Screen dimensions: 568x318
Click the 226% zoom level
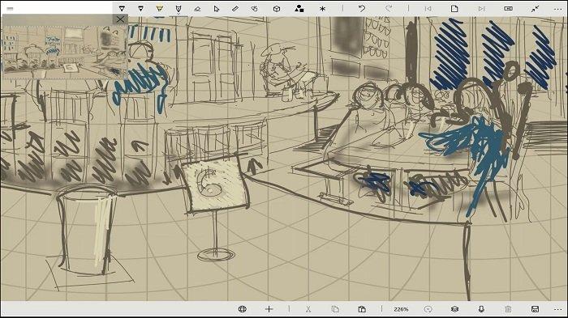[401, 309]
